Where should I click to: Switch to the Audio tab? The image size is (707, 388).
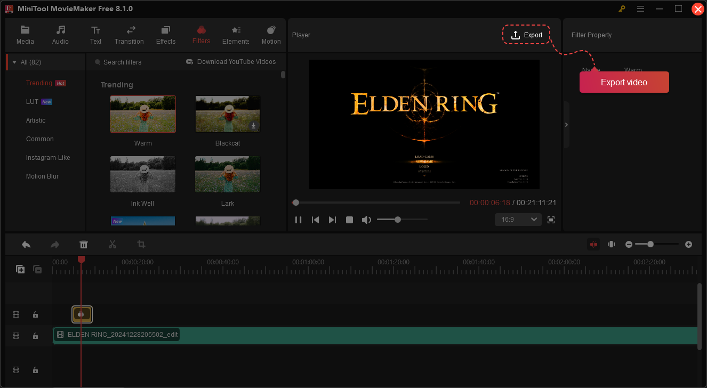(x=60, y=35)
